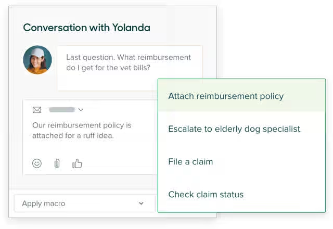Click the Conversation with Yolanda heading
The height and width of the screenshot is (229, 333).
[87, 28]
